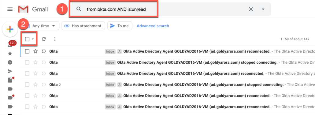Clear the search query with the X

pyautogui.click(x=251, y=9)
